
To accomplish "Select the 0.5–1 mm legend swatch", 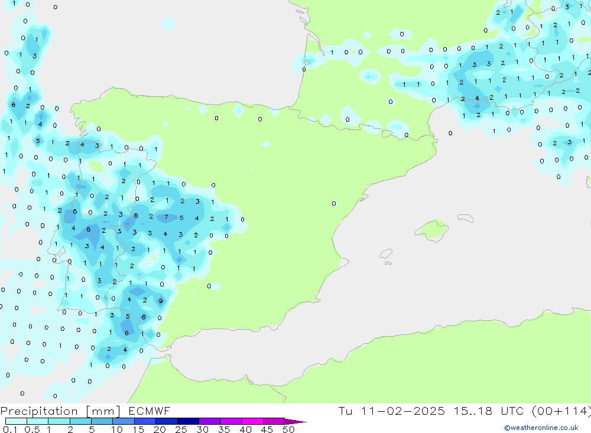I will click(x=38, y=421).
